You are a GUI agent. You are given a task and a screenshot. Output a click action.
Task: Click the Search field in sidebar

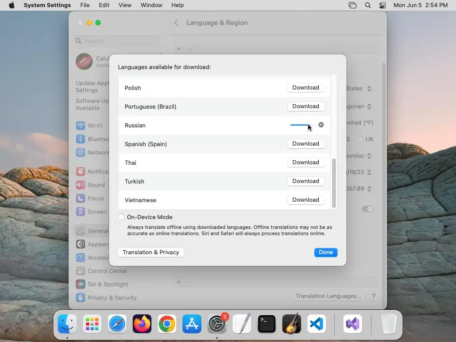[x=117, y=41]
